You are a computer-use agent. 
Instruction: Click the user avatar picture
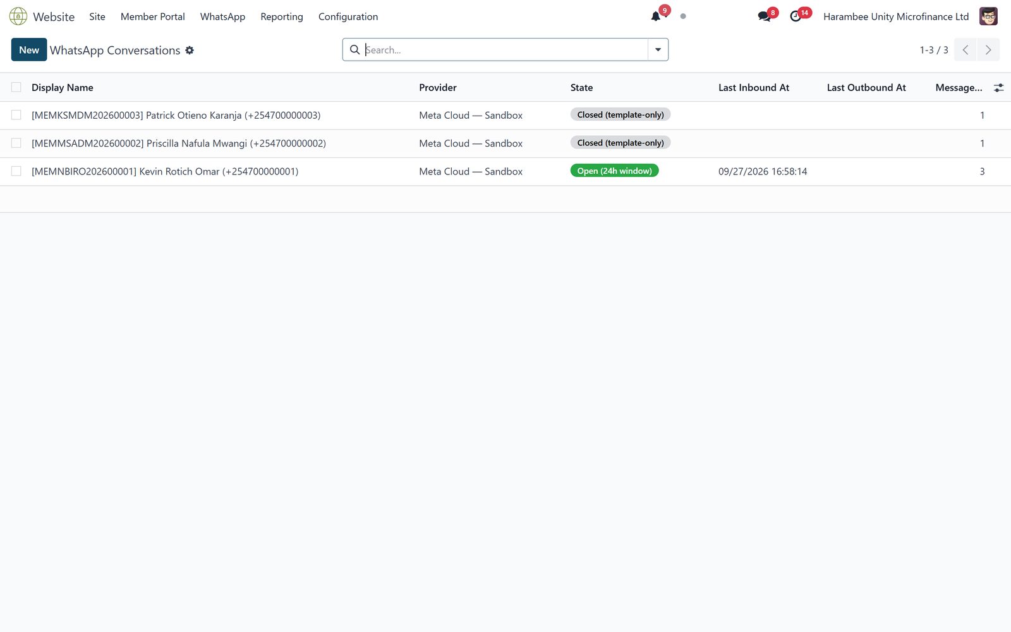click(x=988, y=16)
